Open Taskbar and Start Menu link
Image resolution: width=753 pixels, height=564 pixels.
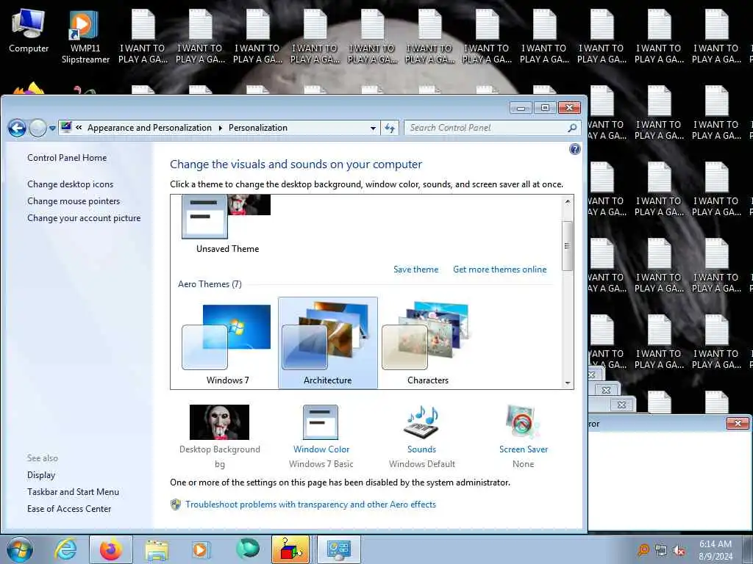pyautogui.click(x=73, y=491)
